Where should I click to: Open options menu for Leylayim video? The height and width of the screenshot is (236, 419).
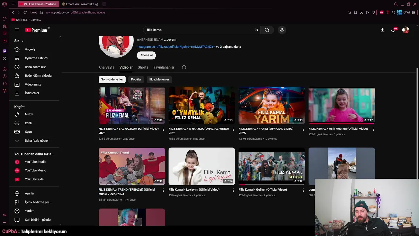[233, 190]
